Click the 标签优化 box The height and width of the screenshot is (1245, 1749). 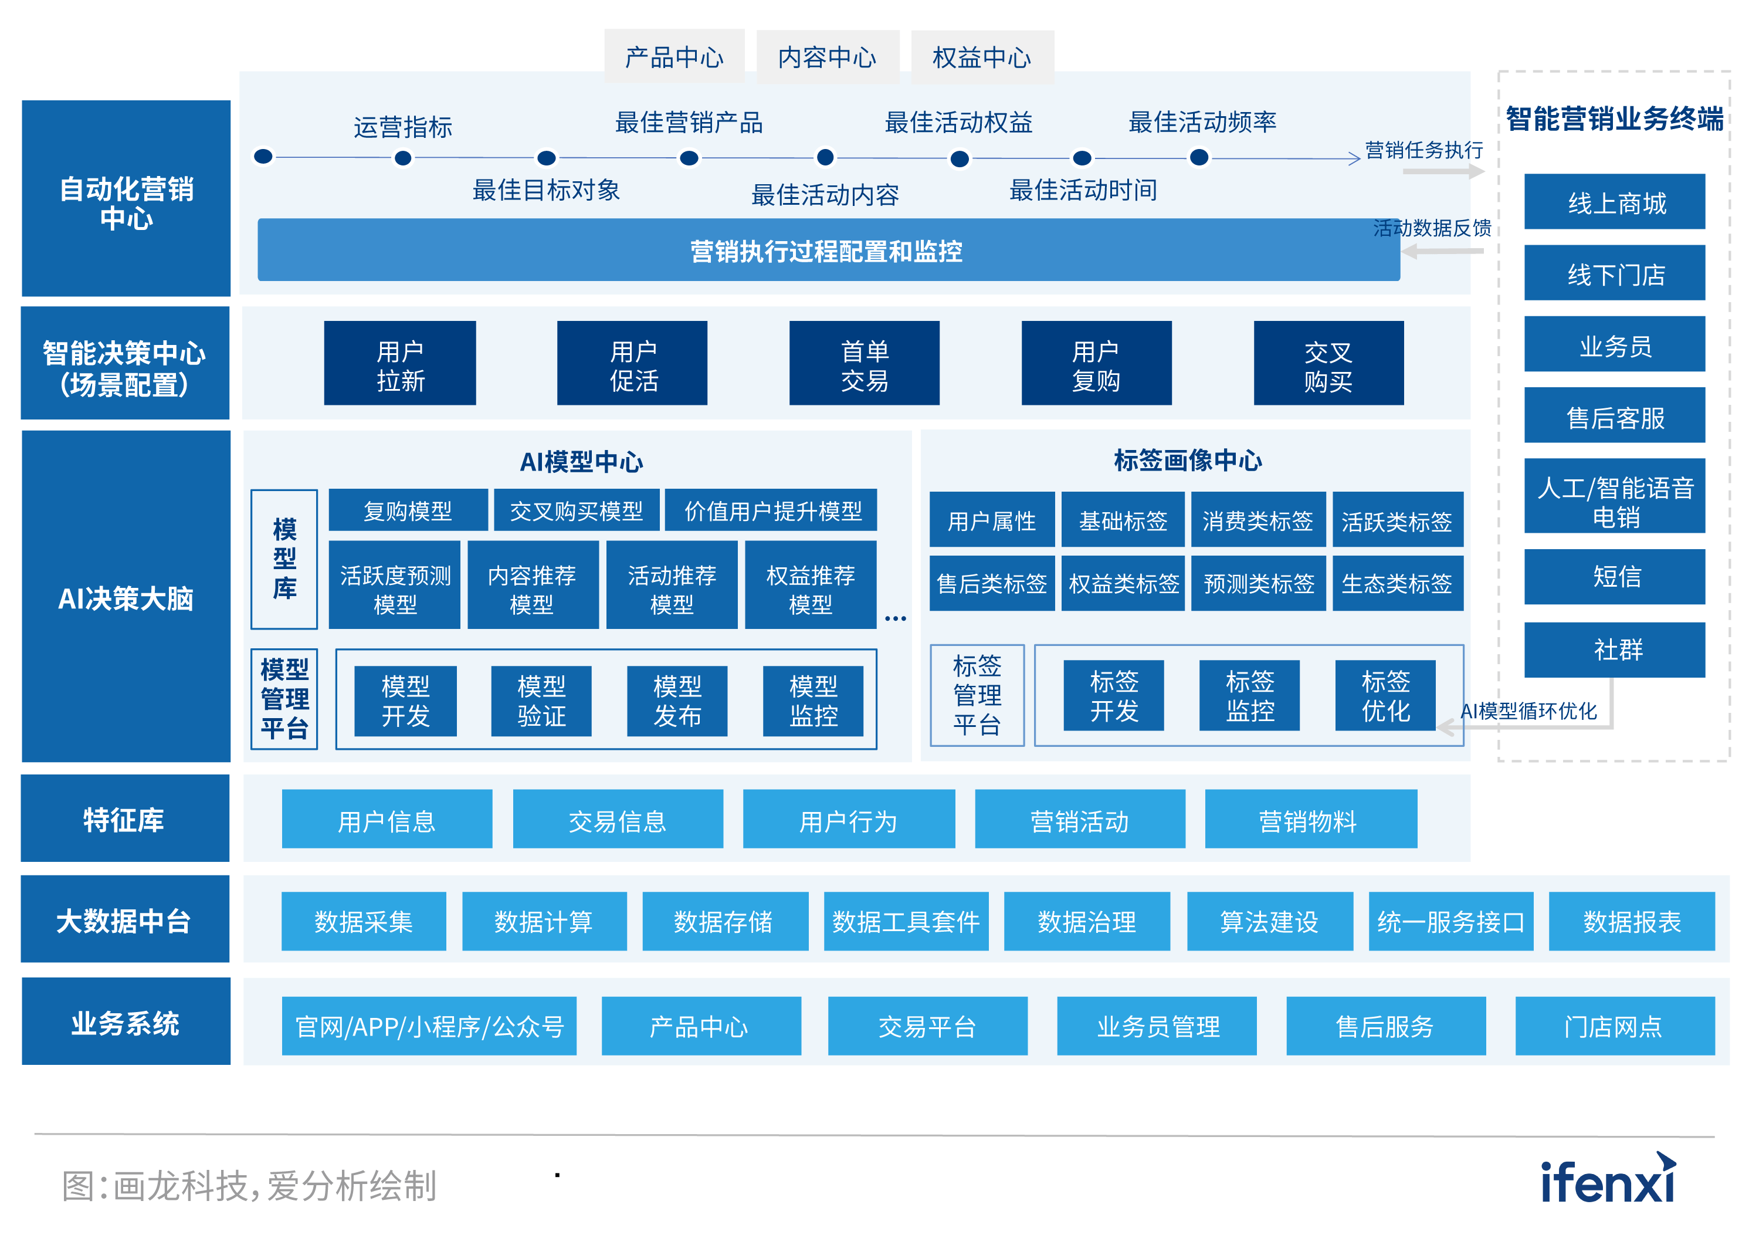pos(1385,695)
